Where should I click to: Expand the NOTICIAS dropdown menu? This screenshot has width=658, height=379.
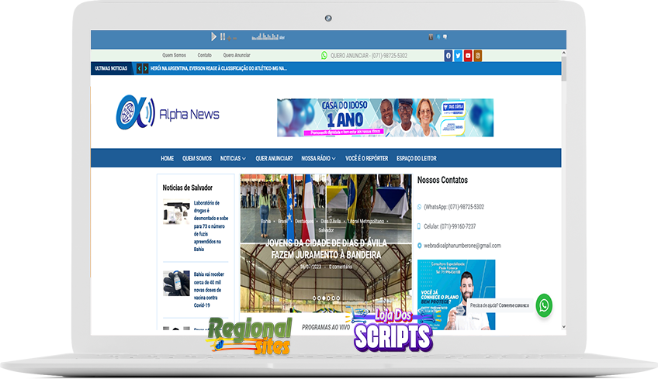(233, 158)
